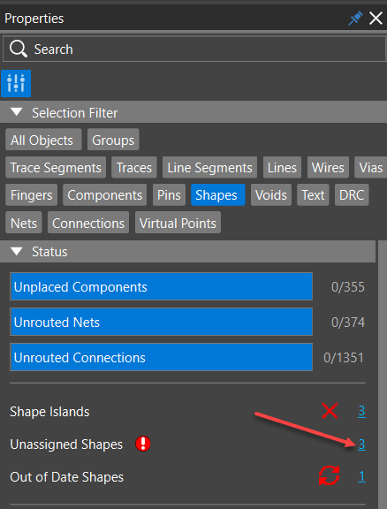387x509 pixels.
Task: Open the Shape Islands count link
Action: (361, 411)
